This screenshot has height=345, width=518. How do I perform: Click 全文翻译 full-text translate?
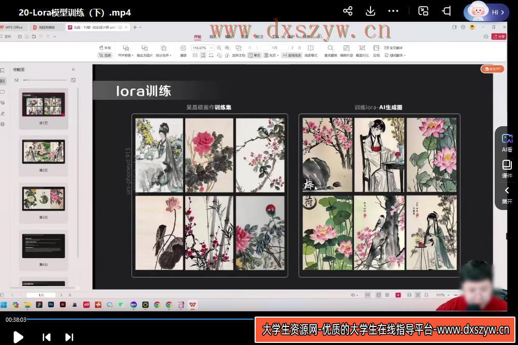[x=393, y=48]
